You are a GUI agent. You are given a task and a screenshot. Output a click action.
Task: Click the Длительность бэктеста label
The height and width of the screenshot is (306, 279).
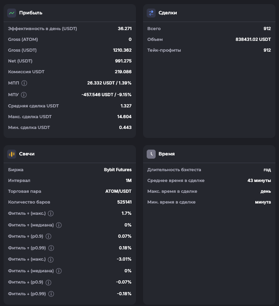[x=174, y=170]
